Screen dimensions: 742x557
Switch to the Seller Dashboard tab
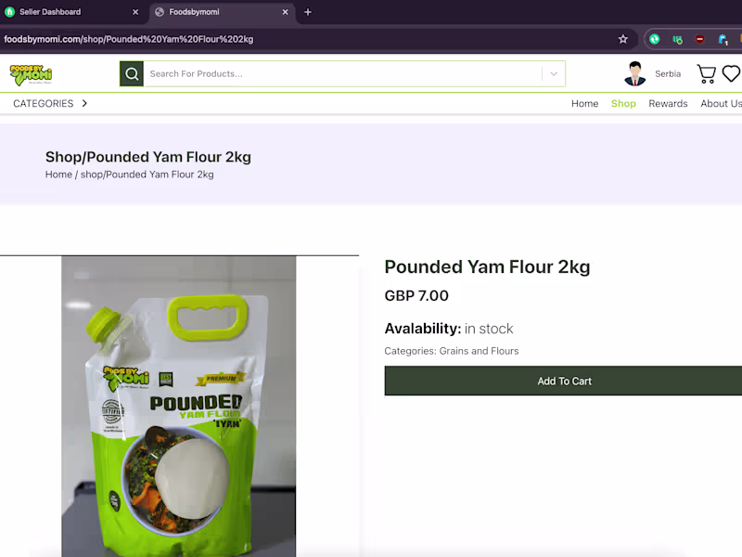click(50, 12)
